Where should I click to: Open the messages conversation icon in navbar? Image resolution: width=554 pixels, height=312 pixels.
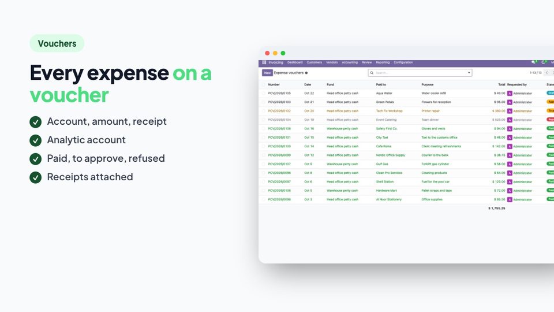pos(534,62)
